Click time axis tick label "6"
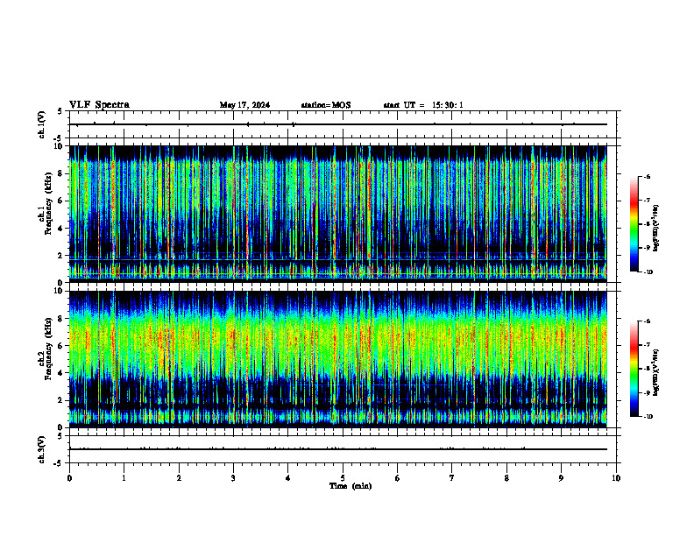The image size is (694, 536). tap(398, 478)
